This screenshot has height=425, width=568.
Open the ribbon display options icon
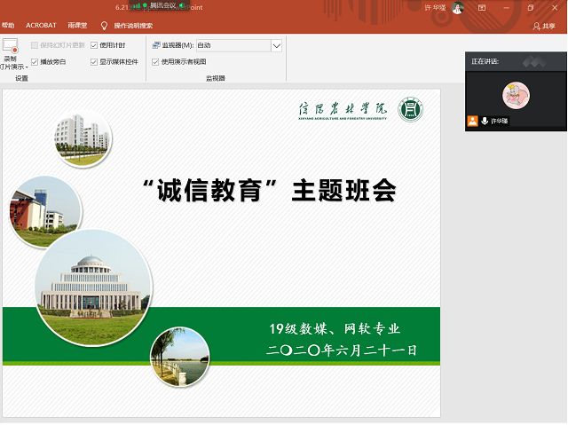(x=482, y=8)
